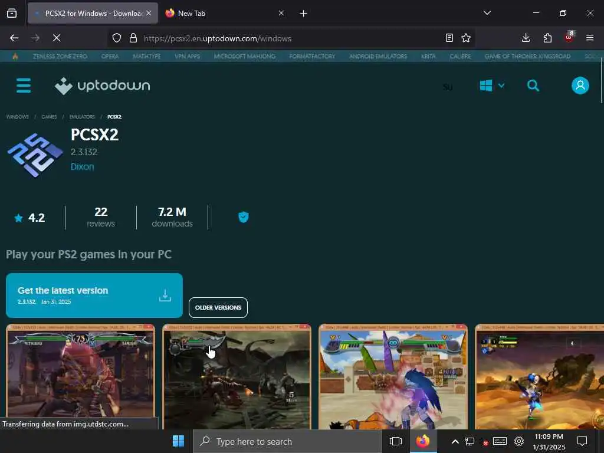Screen dimensions: 604x453
Task: Click the blue security shield badge
Action: [244, 217]
